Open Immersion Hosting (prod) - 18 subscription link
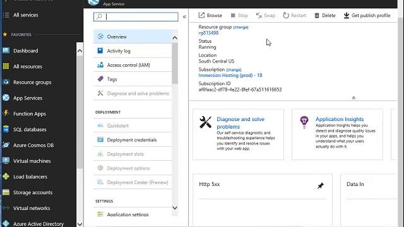Viewport: 404px width, 227px height. (230, 76)
